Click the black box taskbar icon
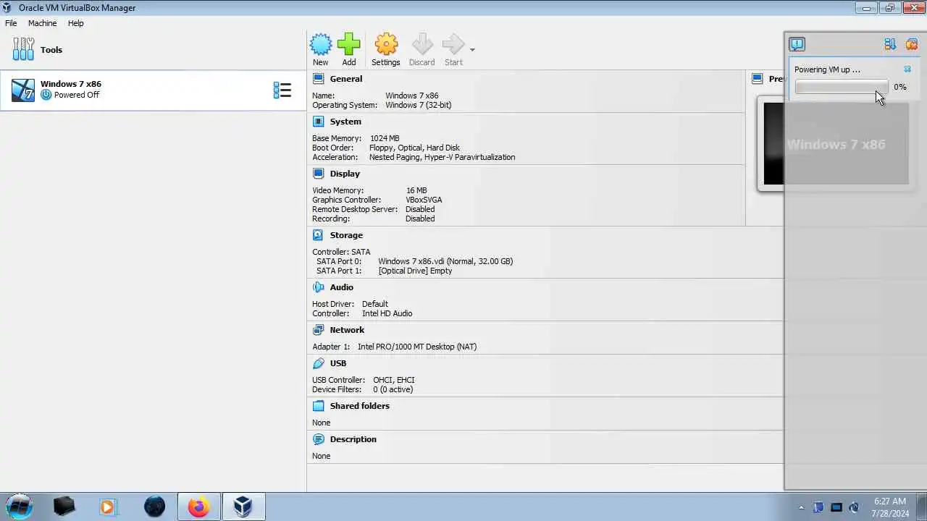 [x=64, y=507]
